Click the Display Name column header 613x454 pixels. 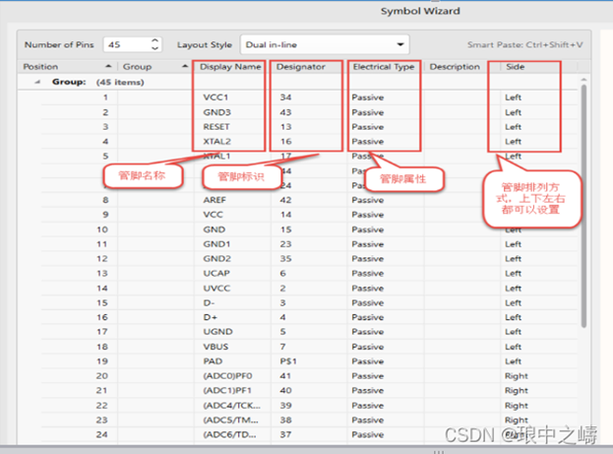[x=230, y=67]
